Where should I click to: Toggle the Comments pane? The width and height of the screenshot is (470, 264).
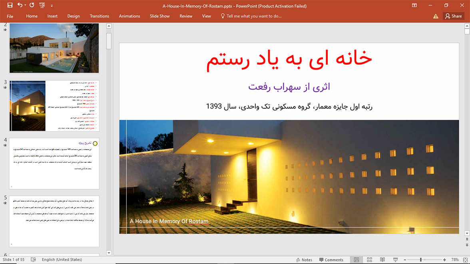[x=331, y=260]
